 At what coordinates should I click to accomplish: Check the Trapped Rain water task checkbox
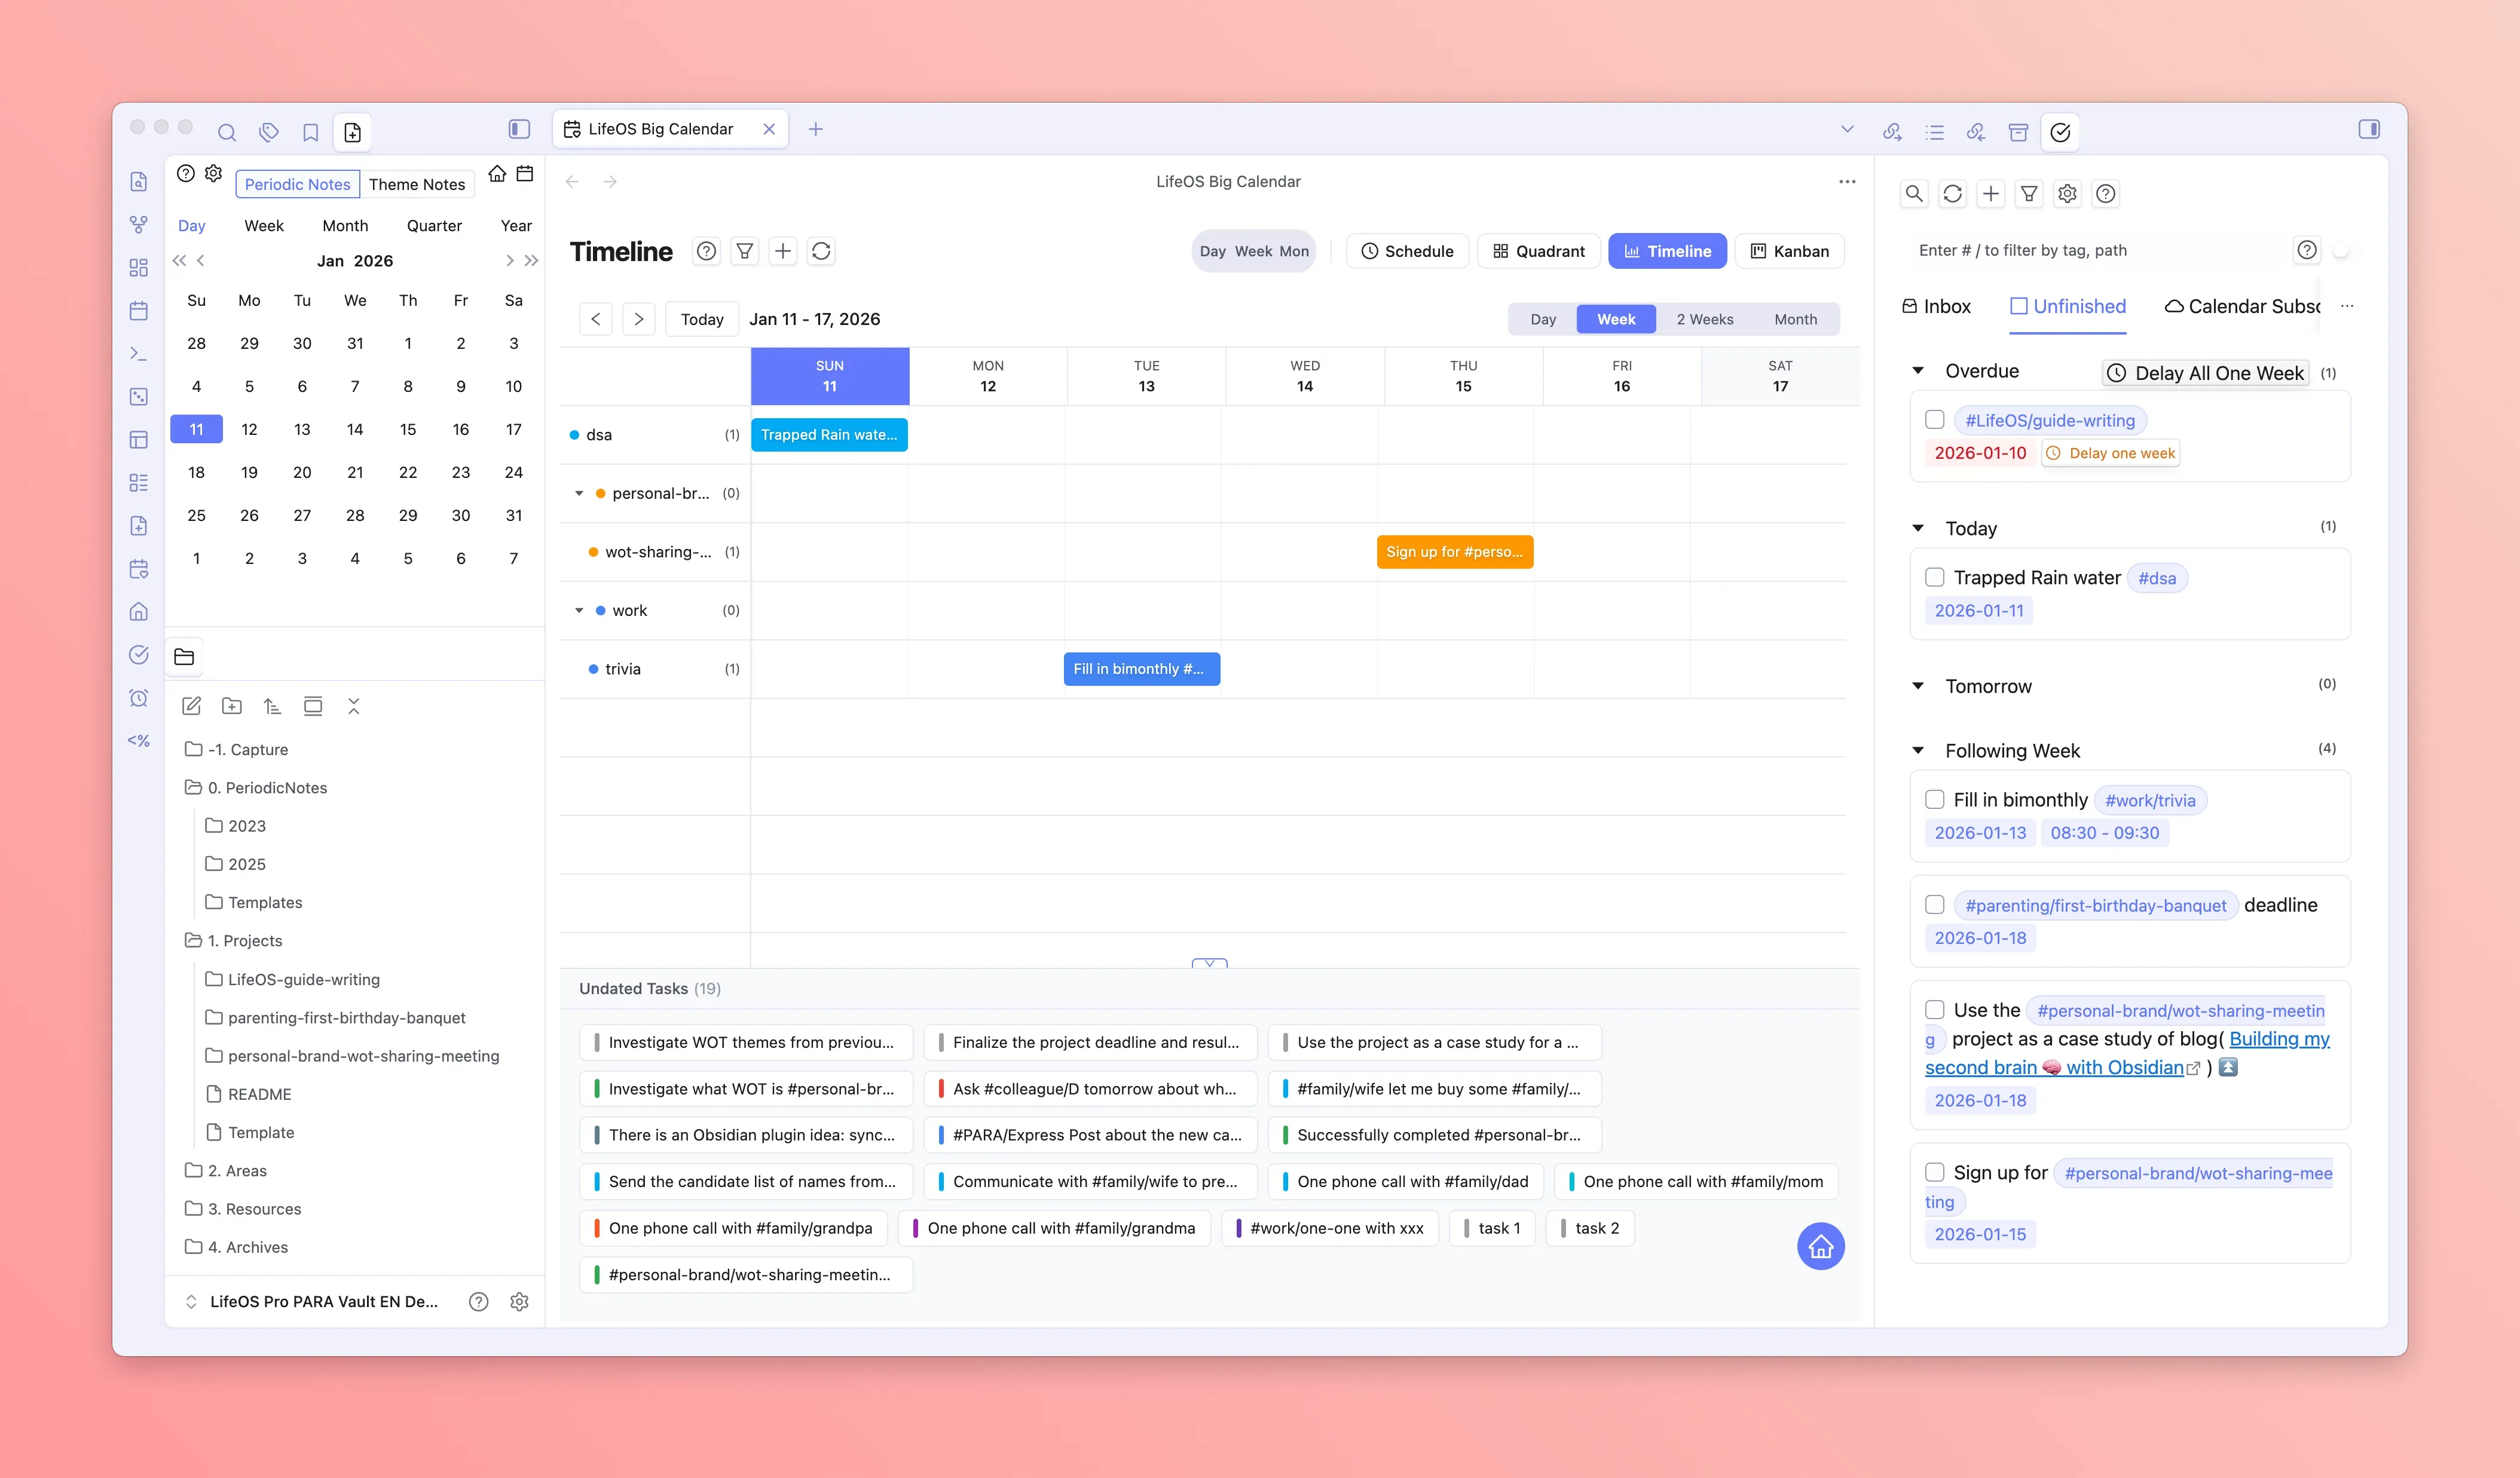tap(1934, 578)
